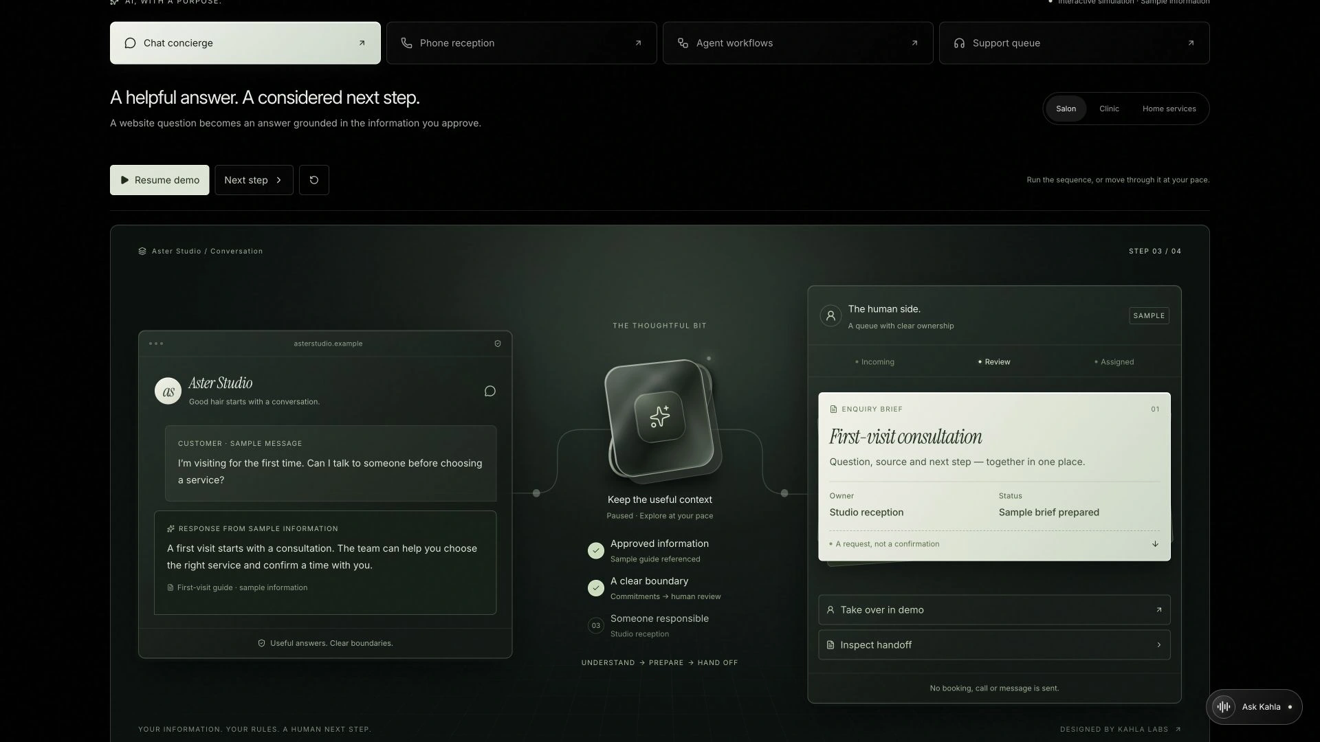Click the First-visit guide source document icon
The image size is (1320, 742).
coord(170,587)
